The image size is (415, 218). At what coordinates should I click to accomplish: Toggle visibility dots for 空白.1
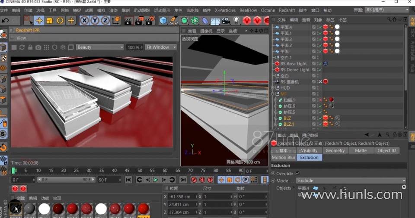coord(318,58)
